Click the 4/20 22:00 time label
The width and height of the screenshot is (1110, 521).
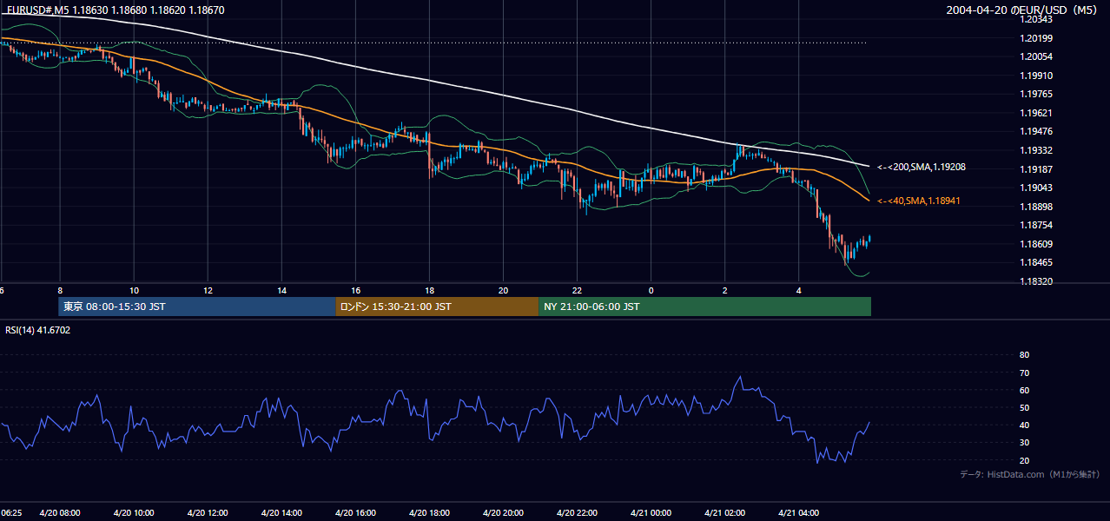tap(577, 513)
